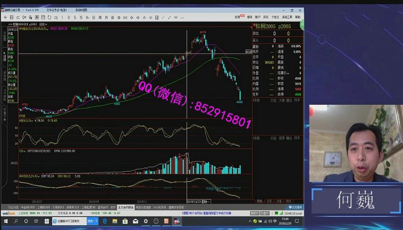Image resolution: width=403 pixels, height=230 pixels.
Task: Open the 系统K线图 tab at top
Action: (82, 10)
